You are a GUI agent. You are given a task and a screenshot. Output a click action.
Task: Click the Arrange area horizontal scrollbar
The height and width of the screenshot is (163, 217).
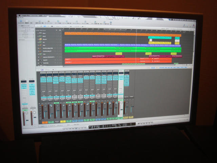coord(119,66)
